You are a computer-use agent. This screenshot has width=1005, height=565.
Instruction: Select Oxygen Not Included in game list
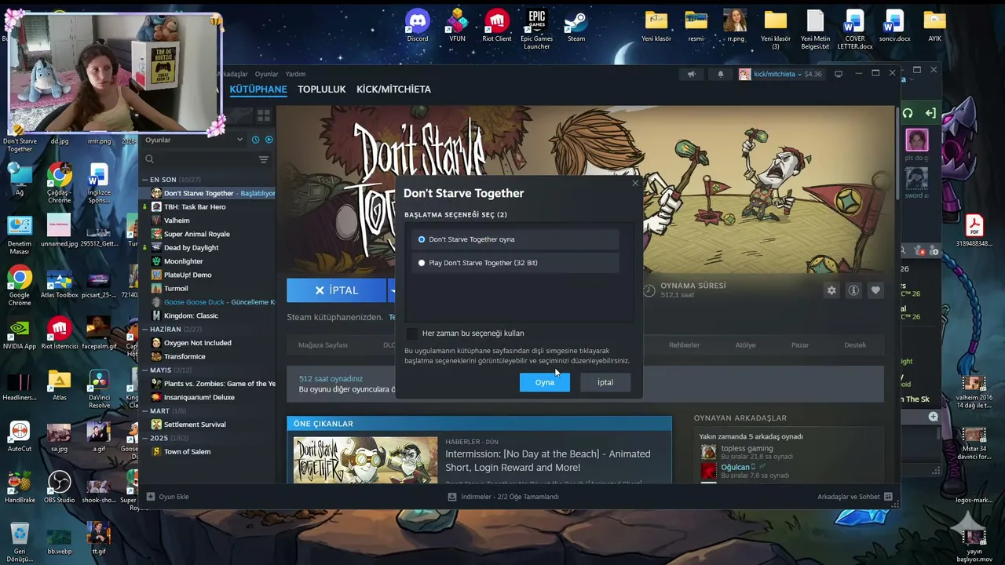[198, 343]
